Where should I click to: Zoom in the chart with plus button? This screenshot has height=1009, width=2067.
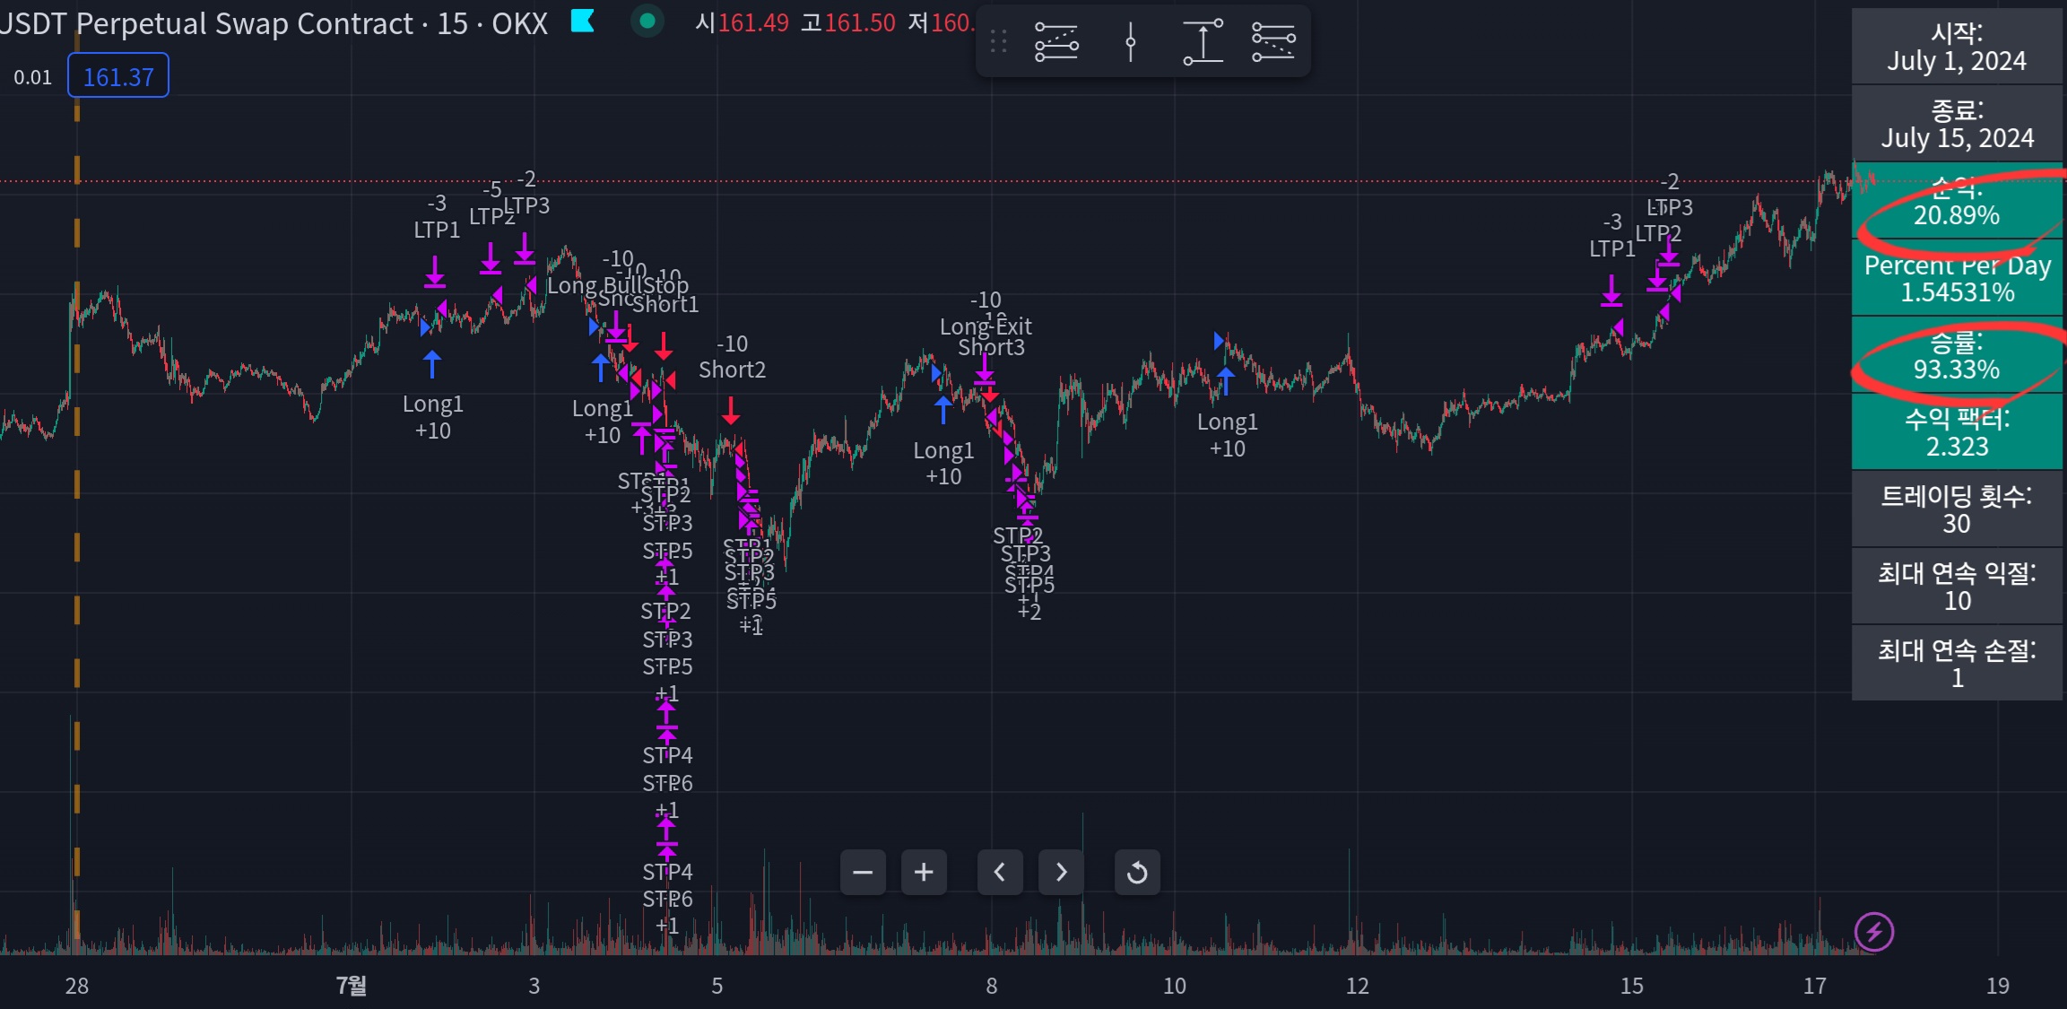924,872
